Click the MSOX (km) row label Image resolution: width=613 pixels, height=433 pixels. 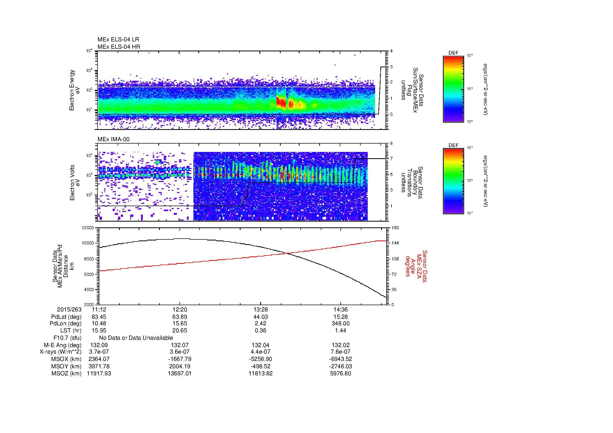click(66, 359)
